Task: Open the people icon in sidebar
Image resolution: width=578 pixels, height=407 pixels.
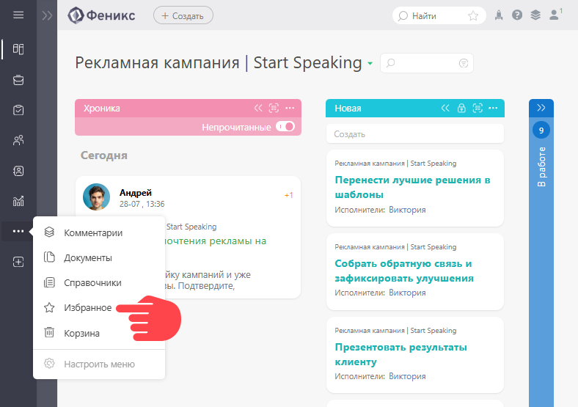Action: (x=18, y=140)
